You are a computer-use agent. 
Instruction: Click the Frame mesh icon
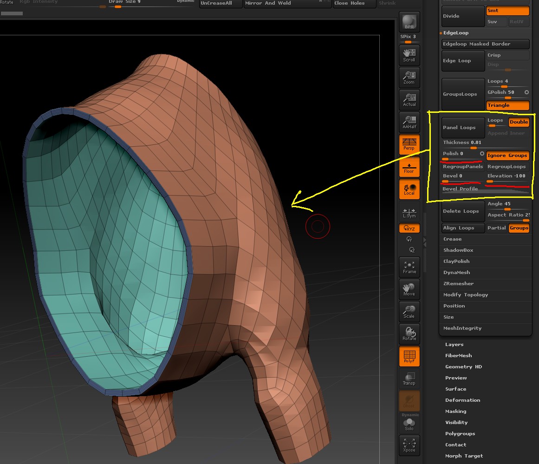pyautogui.click(x=409, y=267)
